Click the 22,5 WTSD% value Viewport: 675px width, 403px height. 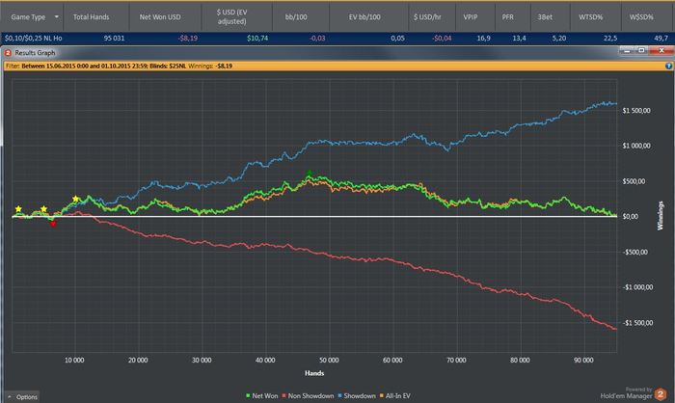pos(610,39)
